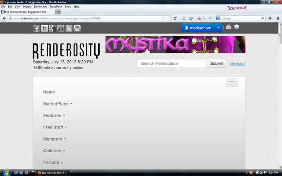Open the site mail envelope icon
The width and height of the screenshot is (282, 176).
coord(229,27)
